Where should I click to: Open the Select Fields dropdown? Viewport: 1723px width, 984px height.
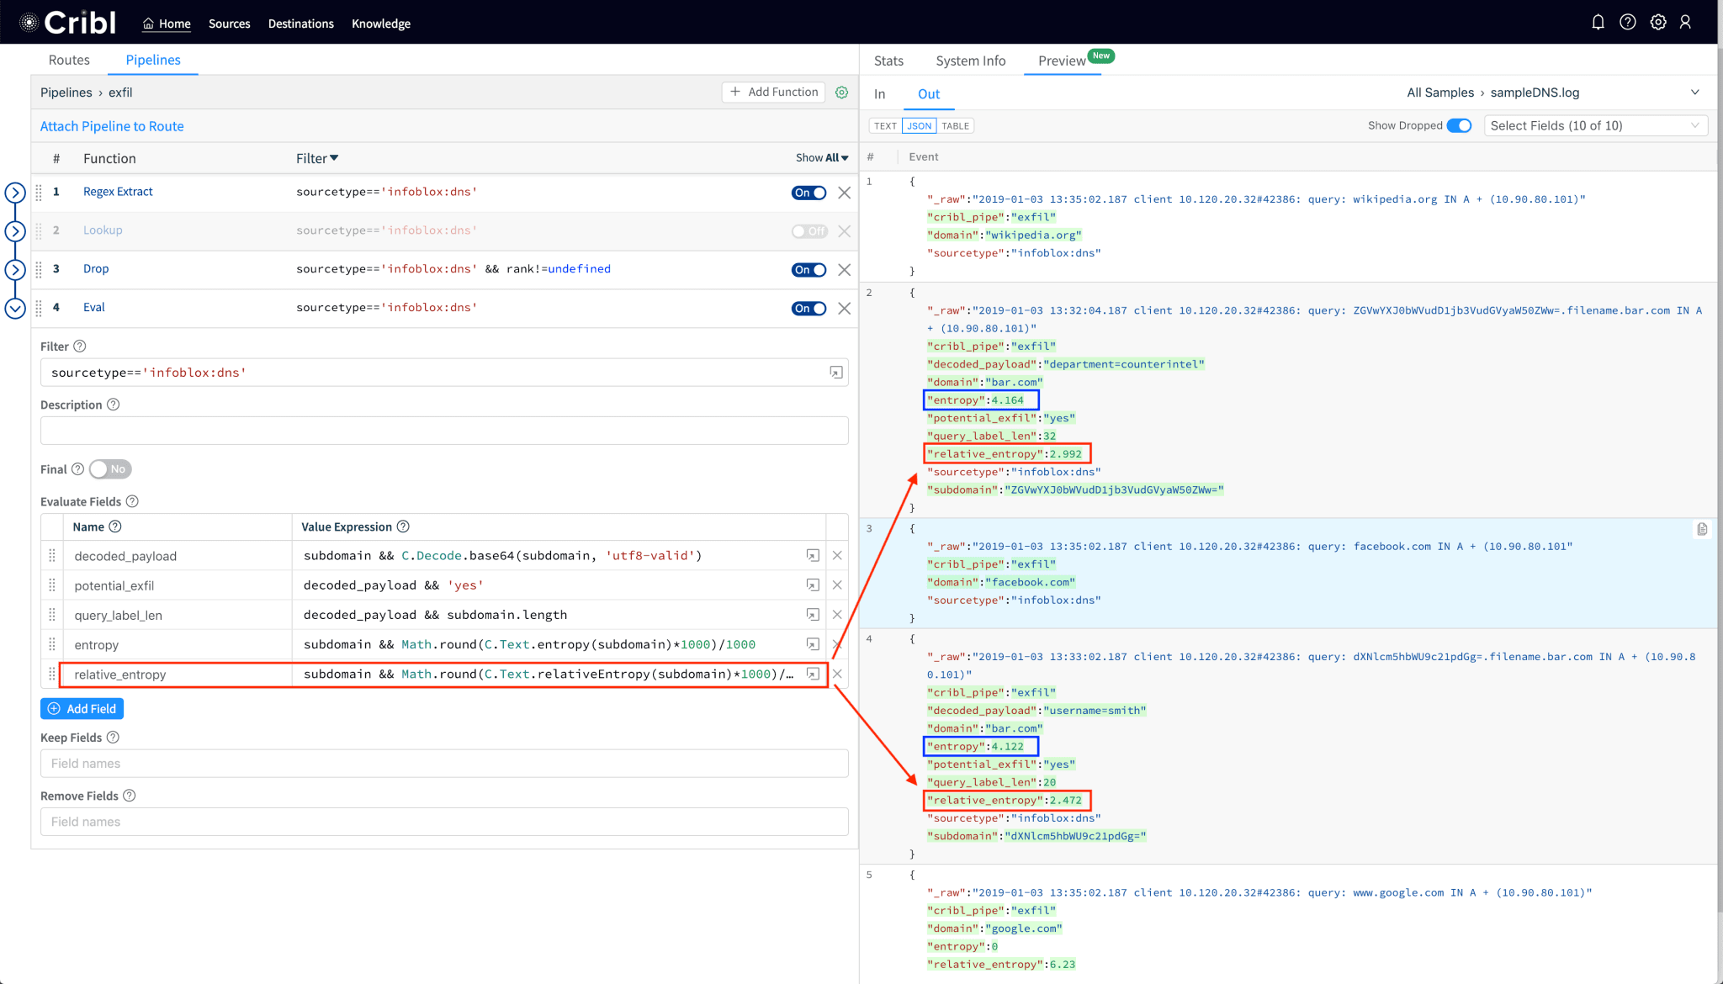pos(1594,125)
